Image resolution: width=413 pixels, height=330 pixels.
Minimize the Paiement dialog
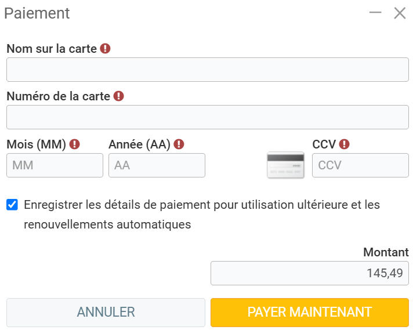coord(375,13)
